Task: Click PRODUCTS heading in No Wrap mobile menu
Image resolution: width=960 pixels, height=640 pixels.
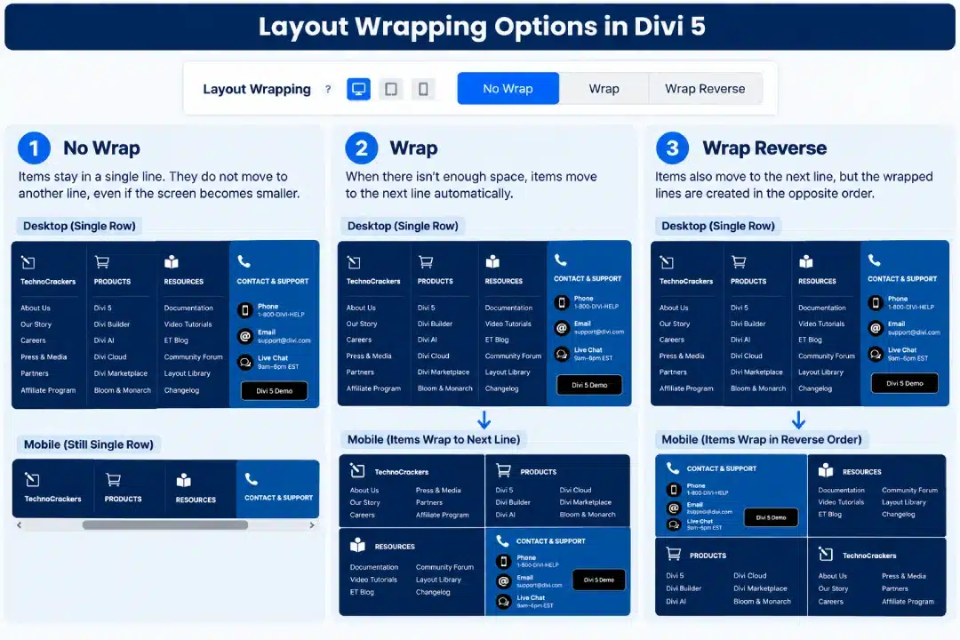Action: coord(123,500)
